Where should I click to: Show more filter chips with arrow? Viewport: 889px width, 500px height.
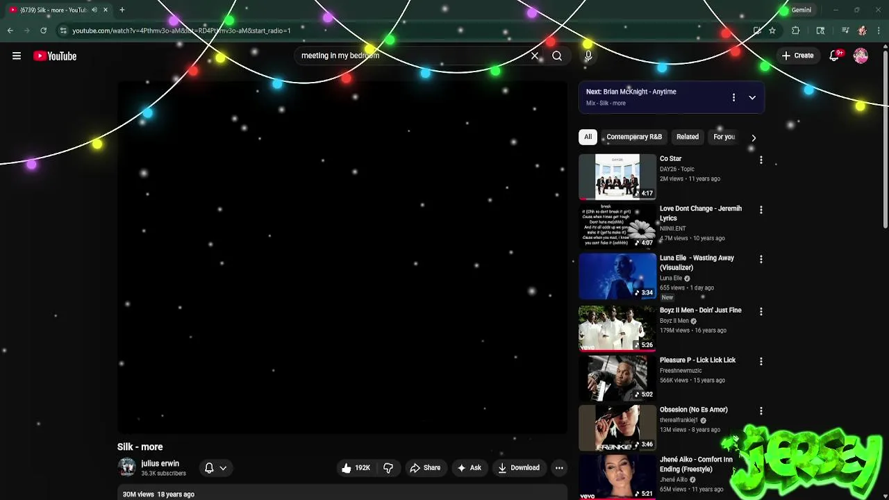(754, 137)
